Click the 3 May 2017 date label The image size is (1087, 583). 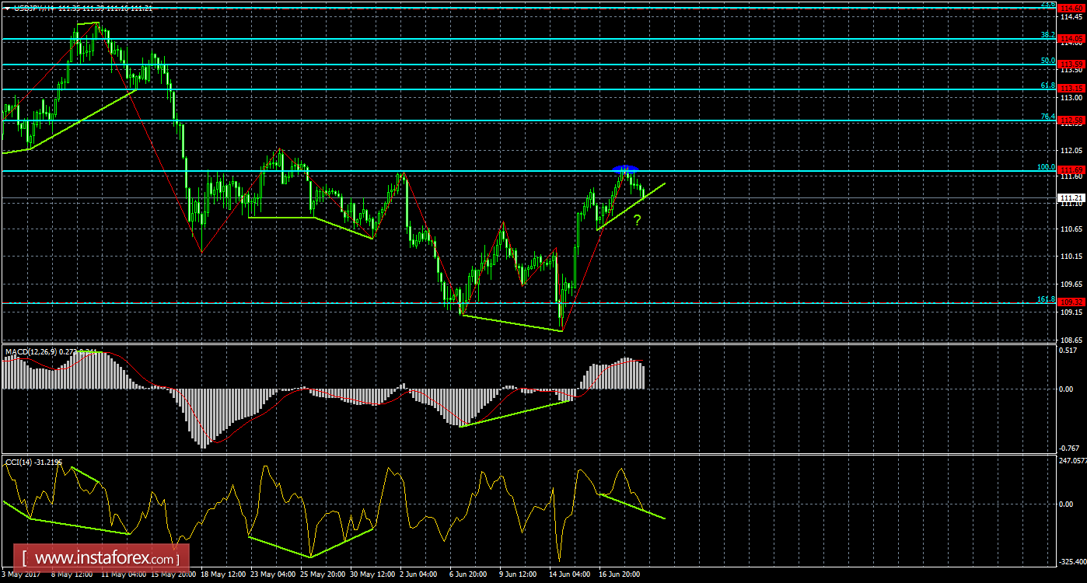pos(19,574)
